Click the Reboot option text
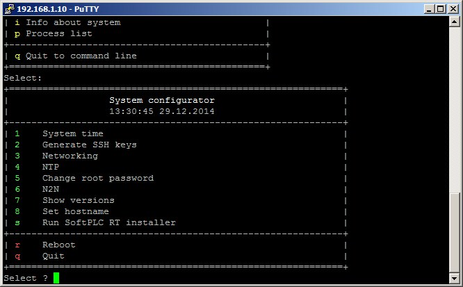The image size is (463, 287). click(58, 245)
